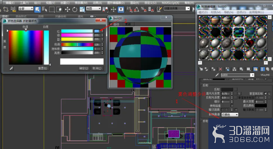Uncheck the 菲涅耳反射 checkbox
Image resolution: width=273 pixels, height=149 pixels.
(x=266, y=94)
